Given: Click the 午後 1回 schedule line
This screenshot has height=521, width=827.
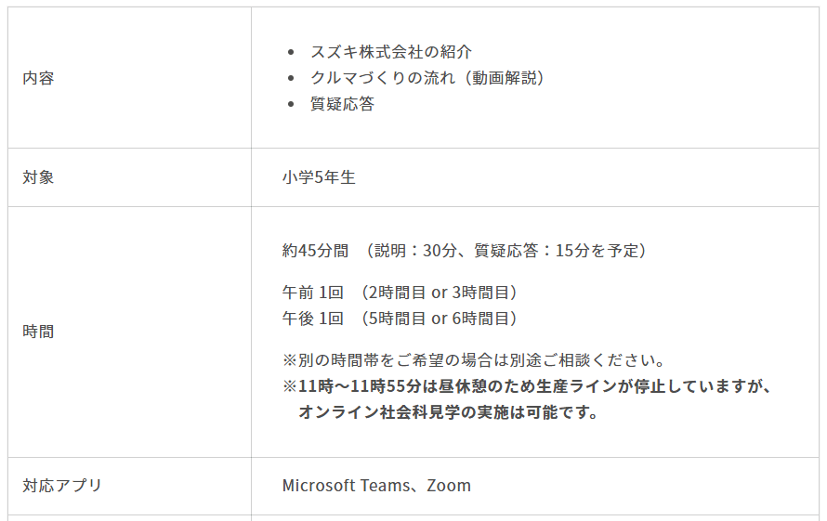Looking at the screenshot, I should pyautogui.click(x=400, y=319).
